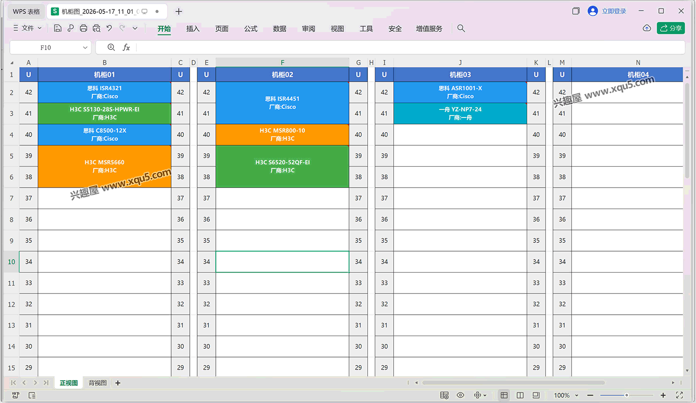Open Print Preview icon
Image resolution: width=696 pixels, height=403 pixels.
pyautogui.click(x=97, y=28)
